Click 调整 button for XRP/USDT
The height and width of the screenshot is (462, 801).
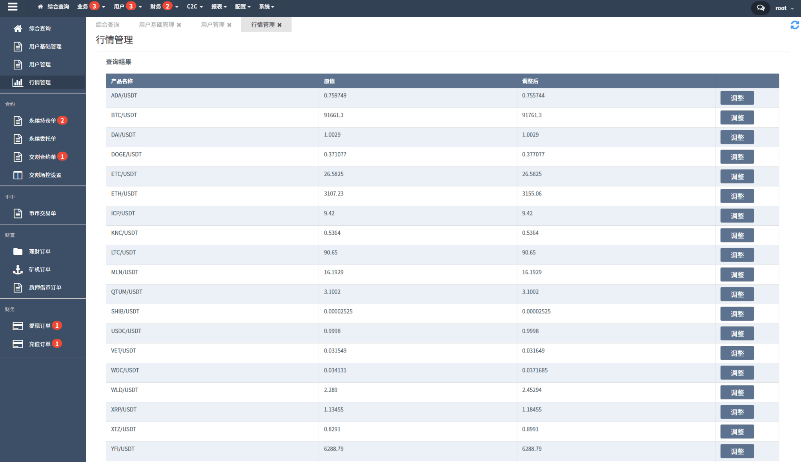click(x=737, y=412)
